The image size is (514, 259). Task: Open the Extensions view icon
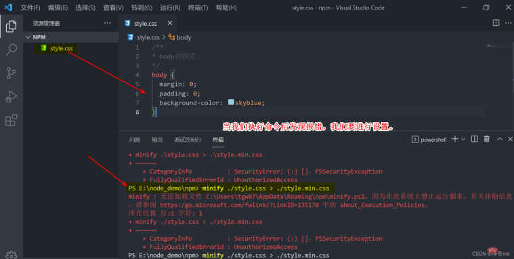click(11, 120)
